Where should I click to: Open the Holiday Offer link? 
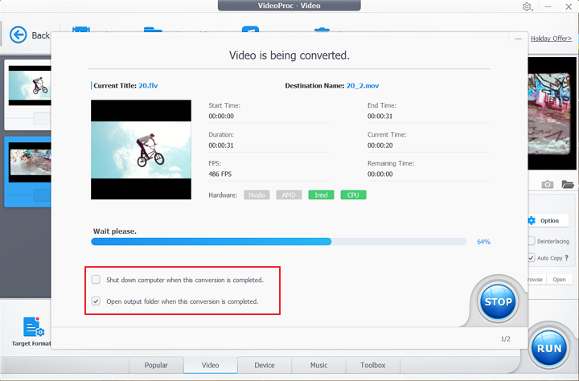(551, 39)
